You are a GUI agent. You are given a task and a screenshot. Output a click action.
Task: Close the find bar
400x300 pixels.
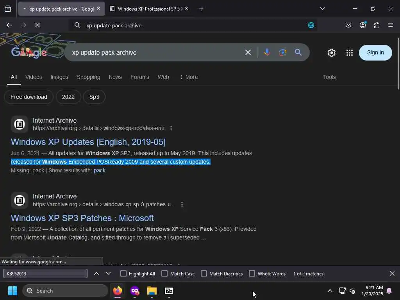[x=392, y=273]
